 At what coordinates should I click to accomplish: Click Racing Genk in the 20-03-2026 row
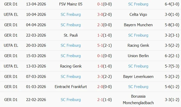click(138, 45)
